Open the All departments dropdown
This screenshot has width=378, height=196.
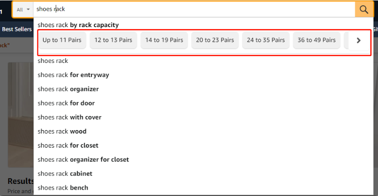[x=23, y=10]
